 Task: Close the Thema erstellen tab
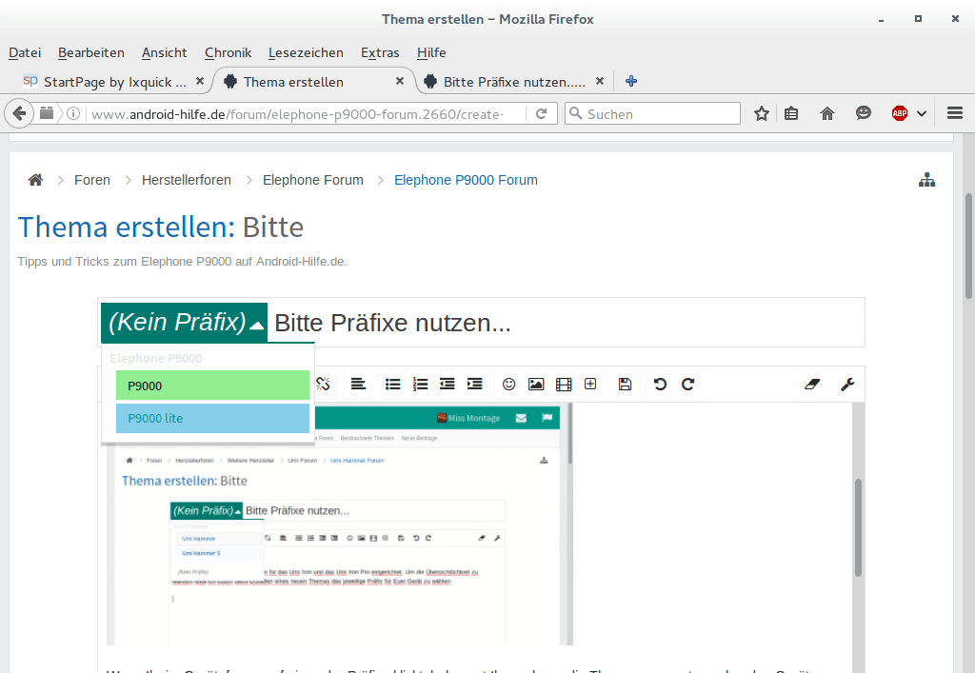click(400, 81)
